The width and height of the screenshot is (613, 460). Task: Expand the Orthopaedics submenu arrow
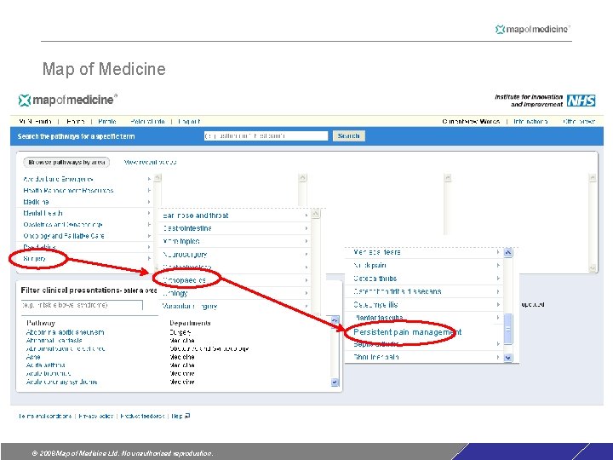tap(306, 280)
